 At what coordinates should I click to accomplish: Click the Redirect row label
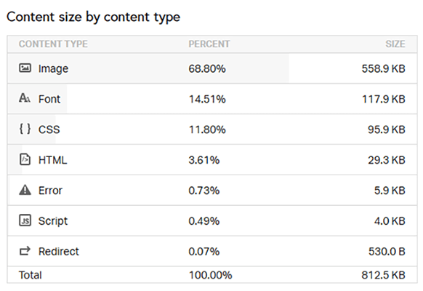59,252
